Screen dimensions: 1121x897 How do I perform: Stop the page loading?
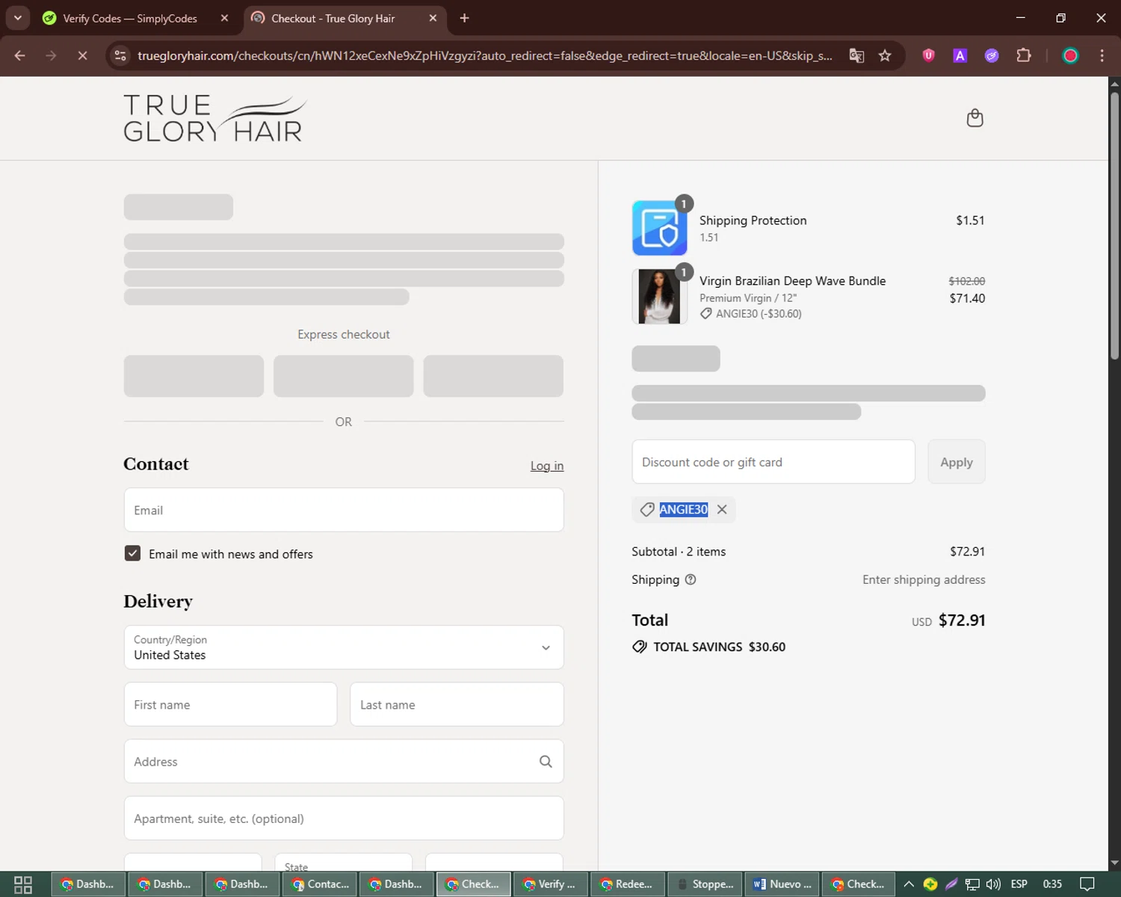[x=82, y=55]
